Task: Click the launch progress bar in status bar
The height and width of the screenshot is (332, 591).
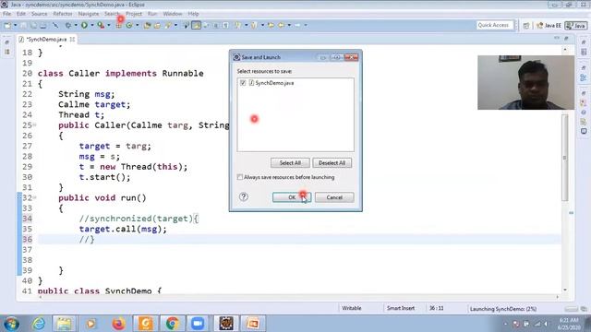Action: click(571, 309)
